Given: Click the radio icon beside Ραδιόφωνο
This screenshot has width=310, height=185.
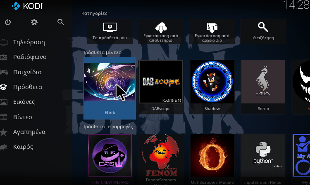Looking at the screenshot, I should (x=4, y=57).
